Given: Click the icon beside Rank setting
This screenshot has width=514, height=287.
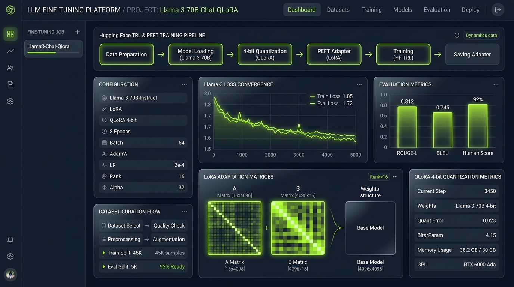Looking at the screenshot, I should pyautogui.click(x=104, y=176).
